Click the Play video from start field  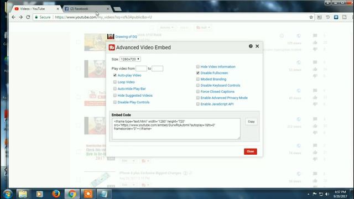click(141, 69)
